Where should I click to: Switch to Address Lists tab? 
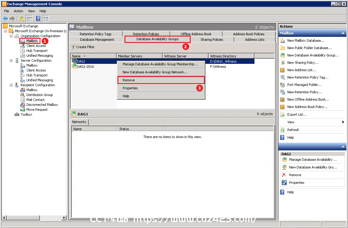[x=254, y=40]
